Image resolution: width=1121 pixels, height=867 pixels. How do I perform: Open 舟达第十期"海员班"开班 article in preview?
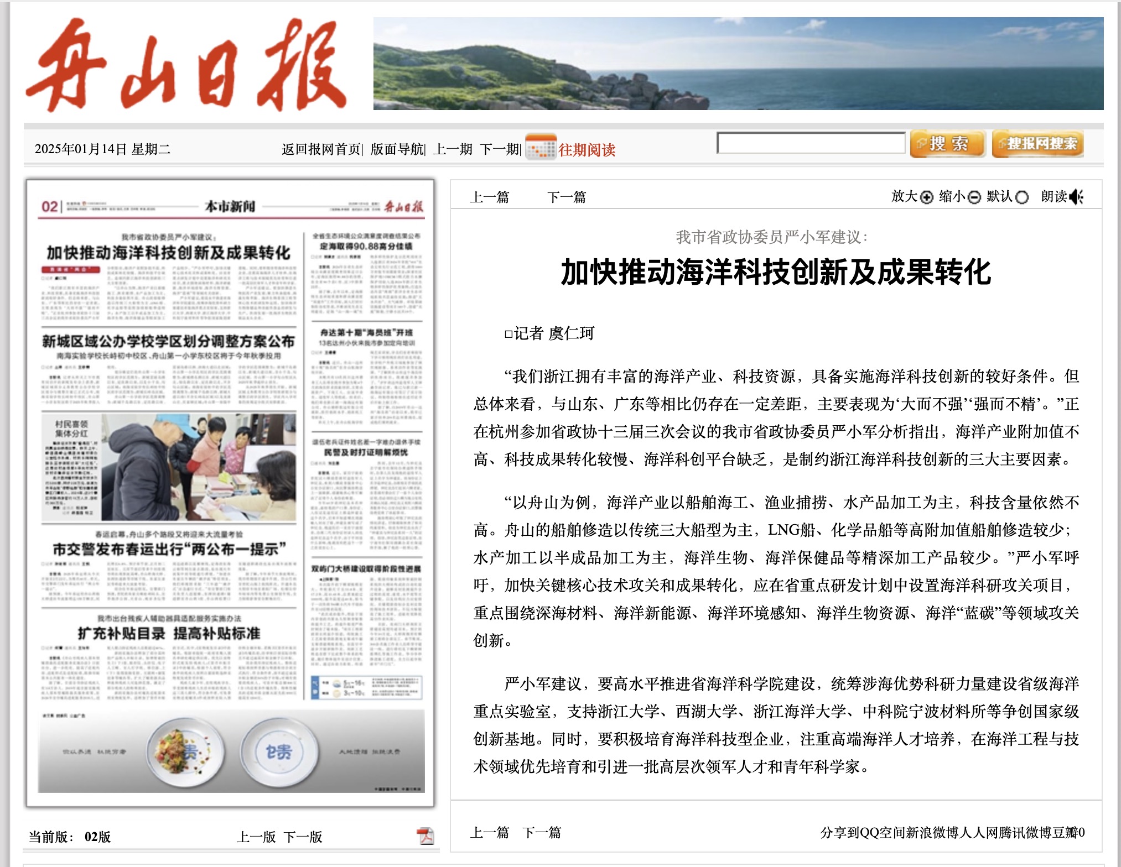pyautogui.click(x=366, y=332)
